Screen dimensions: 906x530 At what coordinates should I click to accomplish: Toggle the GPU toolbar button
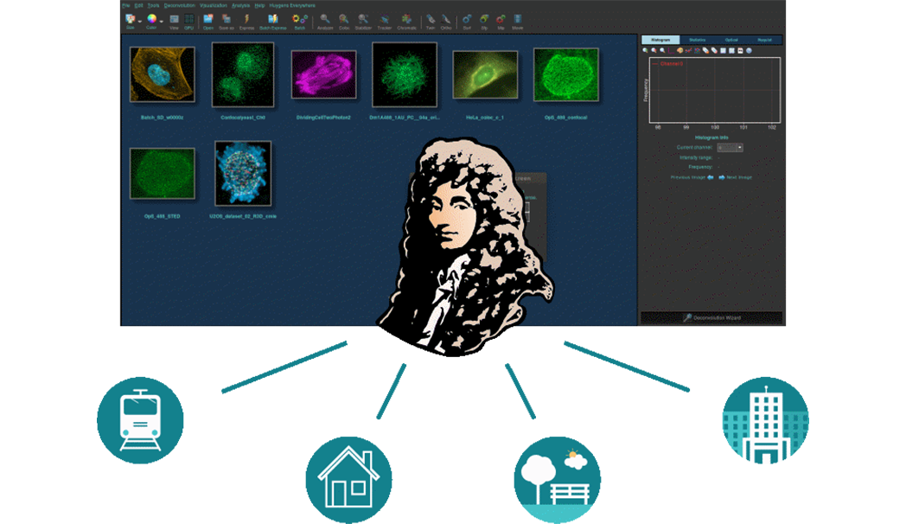(x=188, y=20)
